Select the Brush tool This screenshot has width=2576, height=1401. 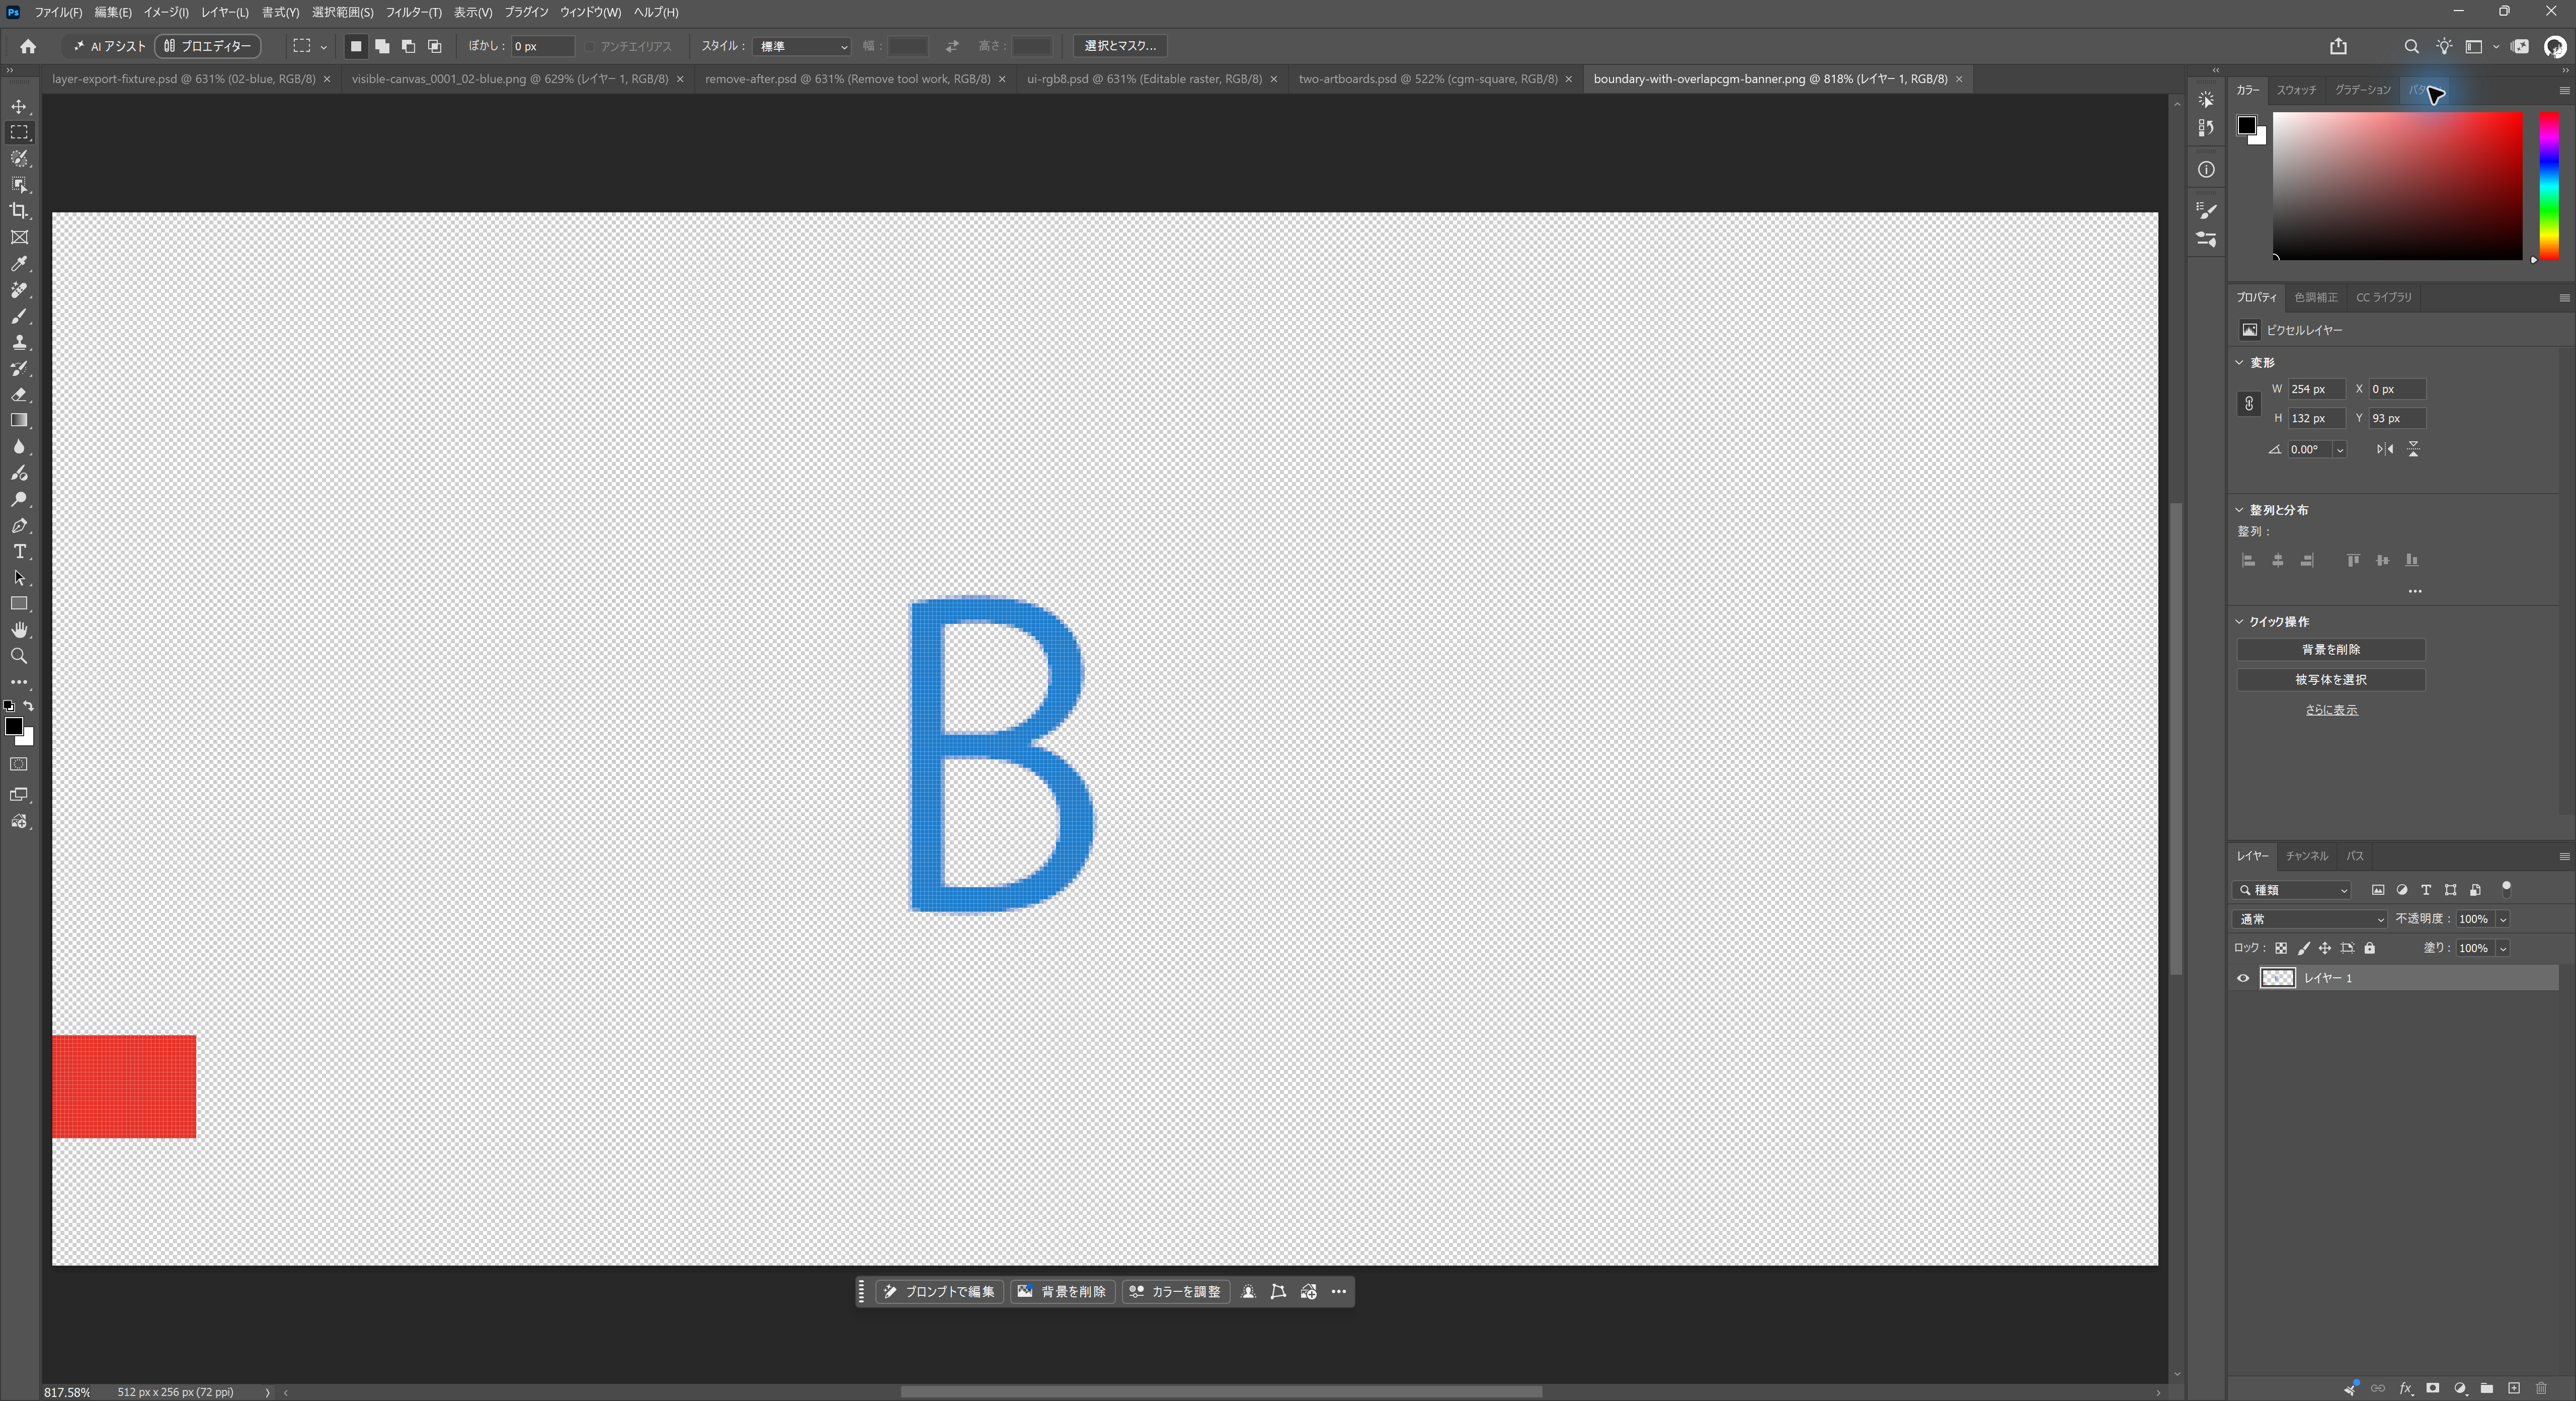click(19, 316)
